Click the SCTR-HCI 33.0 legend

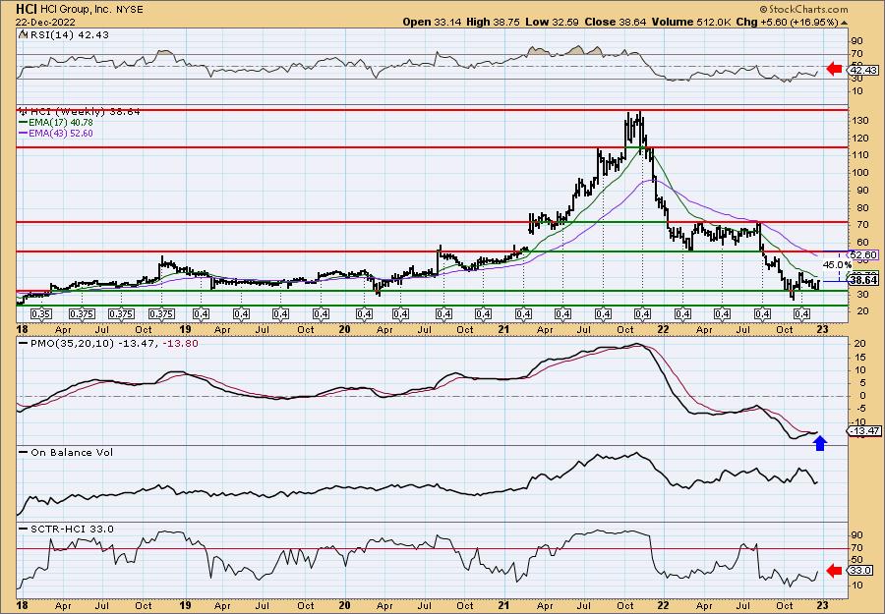67,529
